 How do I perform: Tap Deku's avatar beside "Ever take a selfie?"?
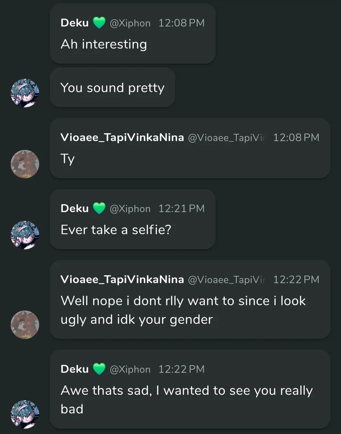(25, 235)
